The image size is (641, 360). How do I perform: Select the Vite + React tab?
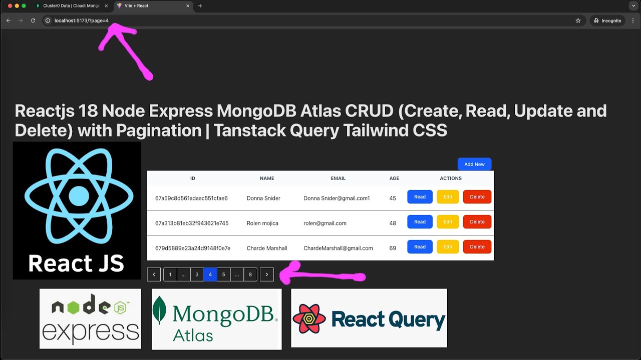153,6
